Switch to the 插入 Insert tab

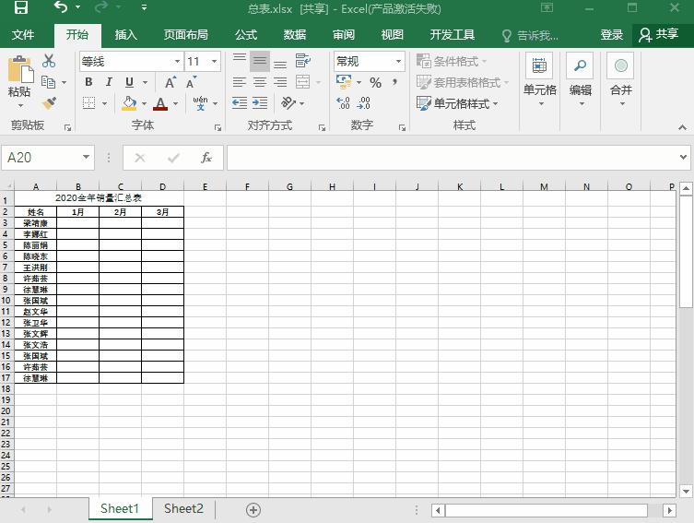pyautogui.click(x=125, y=34)
